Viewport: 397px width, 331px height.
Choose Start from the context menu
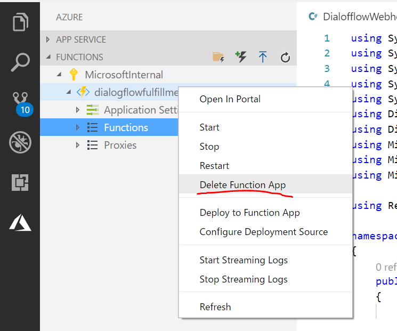[265, 127]
